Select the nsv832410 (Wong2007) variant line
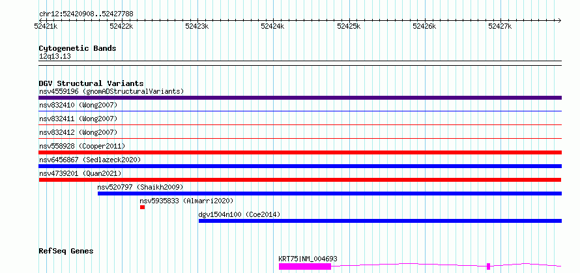The height and width of the screenshot is (273, 580). [300, 111]
